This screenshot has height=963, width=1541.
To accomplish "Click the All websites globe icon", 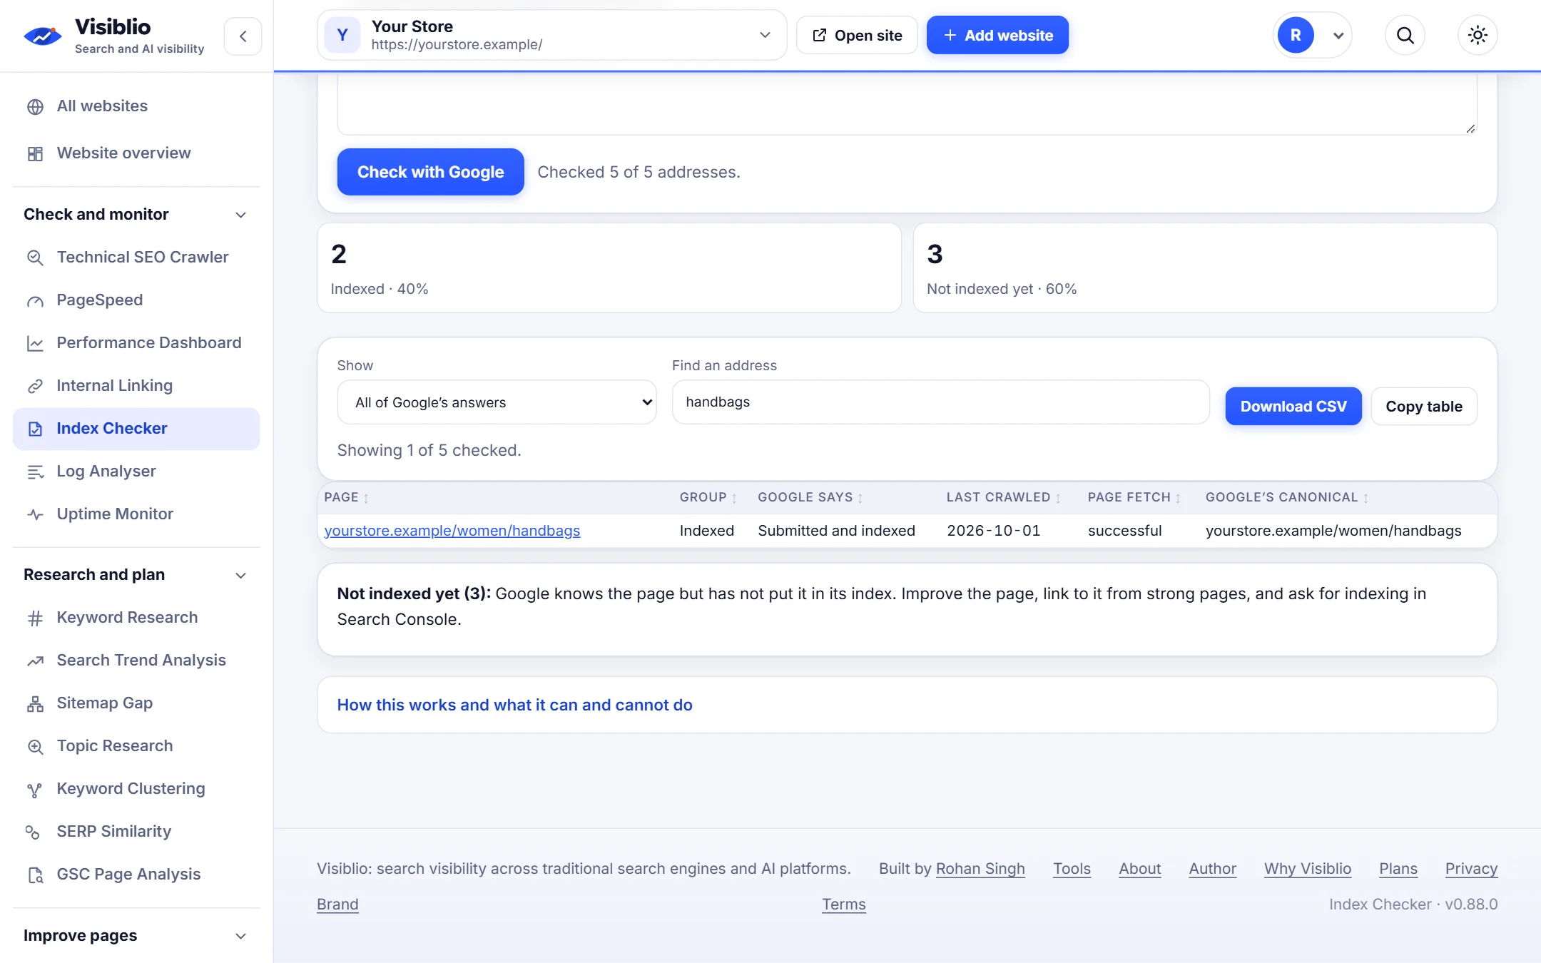I will point(35,106).
